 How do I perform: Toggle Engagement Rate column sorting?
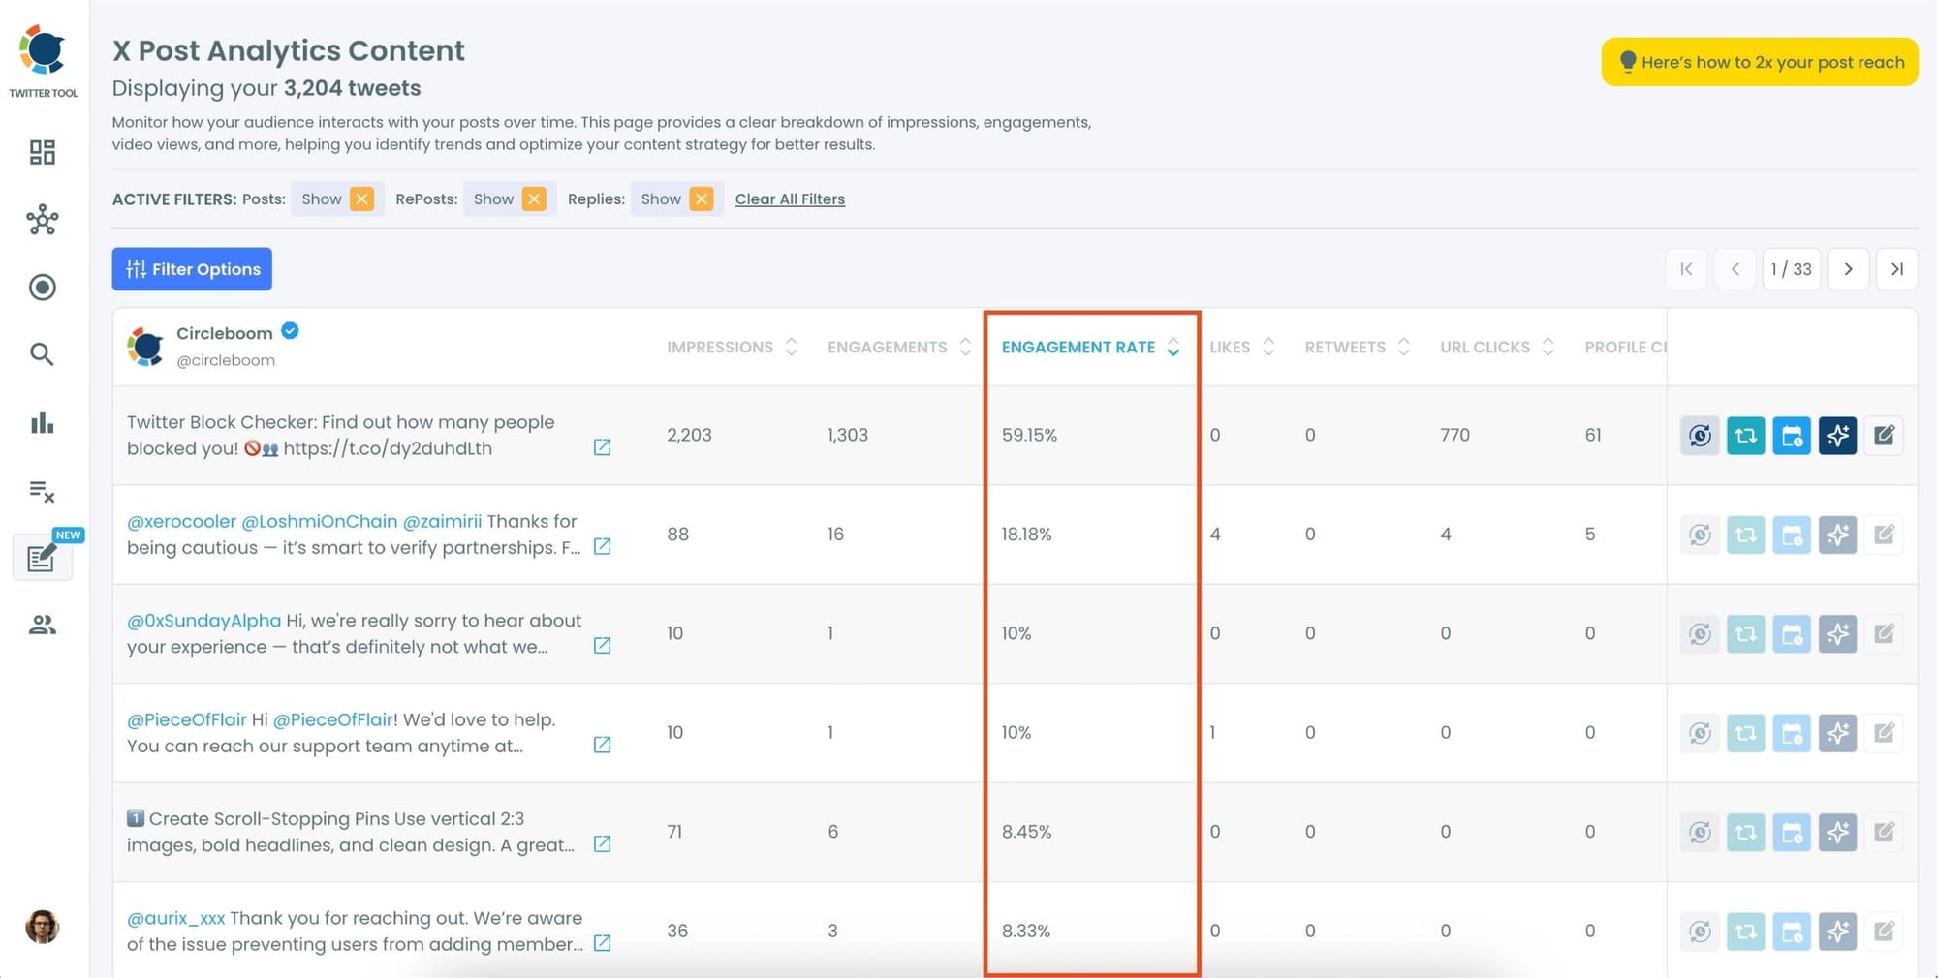pyautogui.click(x=1172, y=348)
